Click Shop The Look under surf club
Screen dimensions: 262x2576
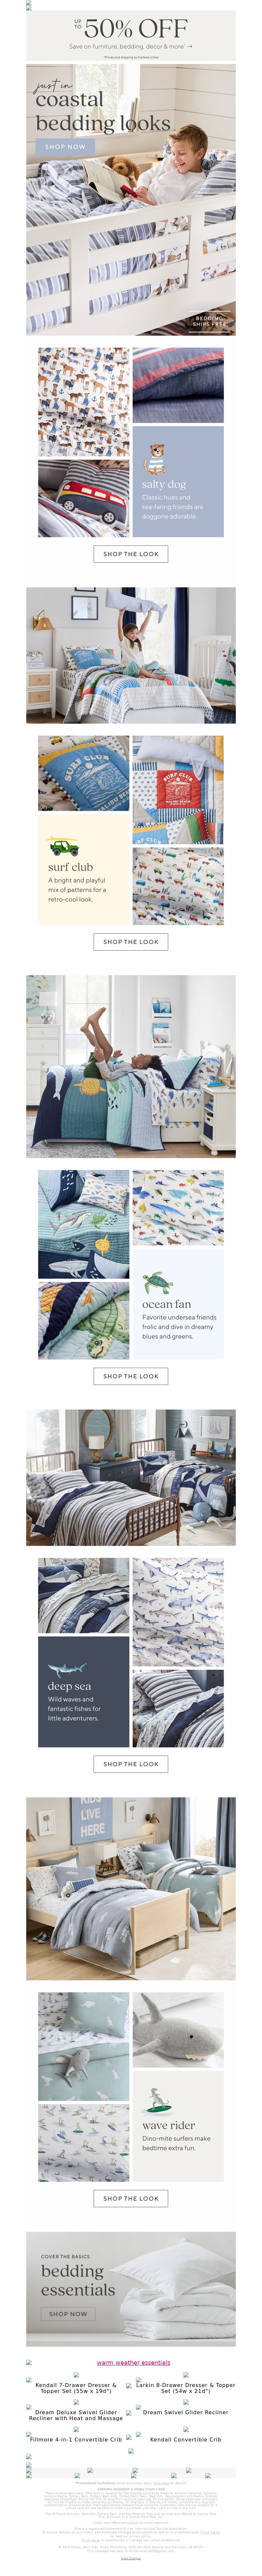131,941
